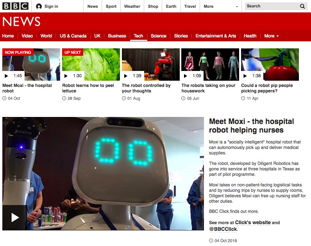The height and width of the screenshot is (246, 311).
Task: Open the US & Canada section
Action: 73,36
